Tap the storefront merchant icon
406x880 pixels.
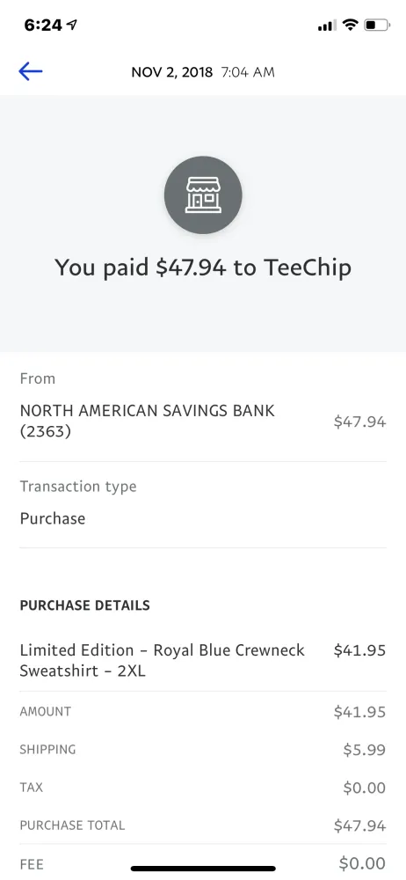click(x=203, y=195)
